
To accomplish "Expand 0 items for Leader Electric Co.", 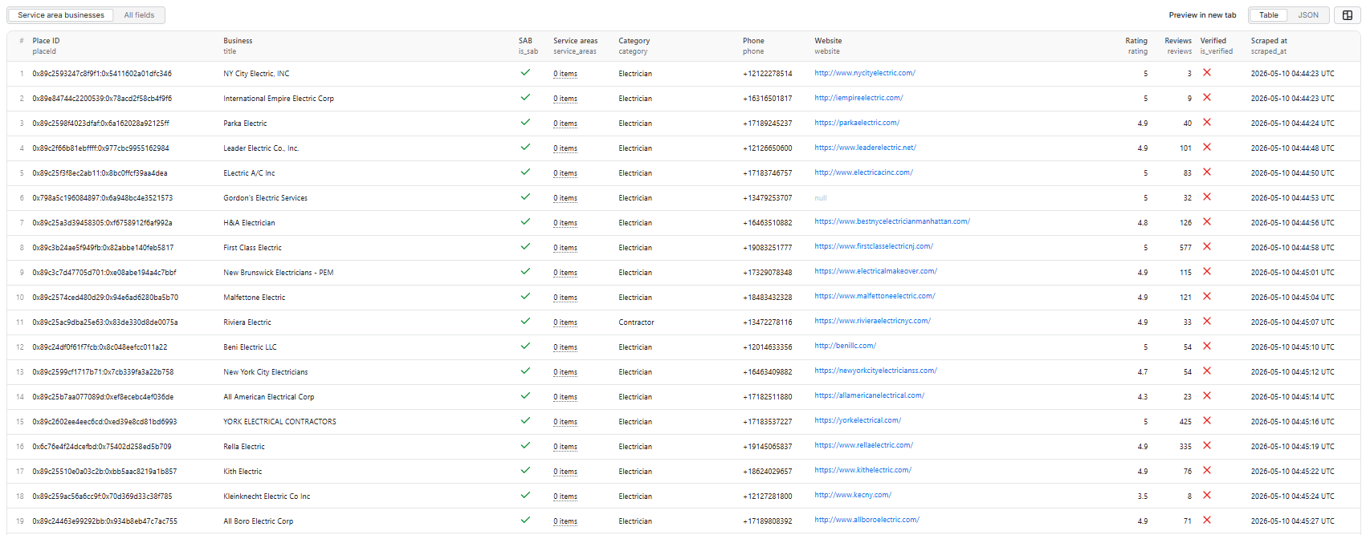I will pyautogui.click(x=565, y=148).
